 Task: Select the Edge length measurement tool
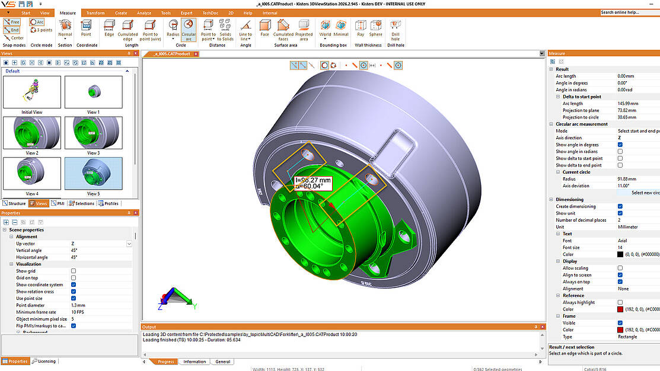click(109, 28)
